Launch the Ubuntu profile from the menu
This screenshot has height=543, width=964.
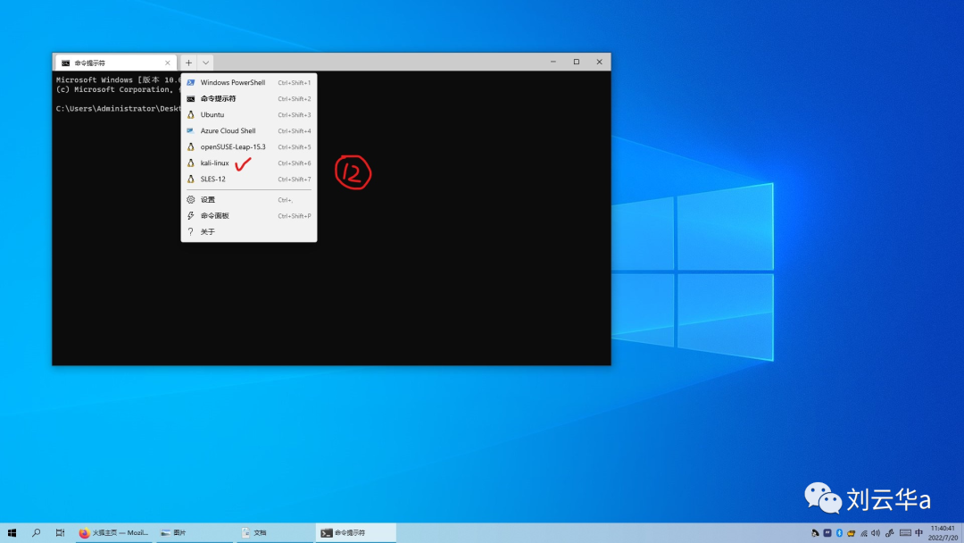(249, 114)
